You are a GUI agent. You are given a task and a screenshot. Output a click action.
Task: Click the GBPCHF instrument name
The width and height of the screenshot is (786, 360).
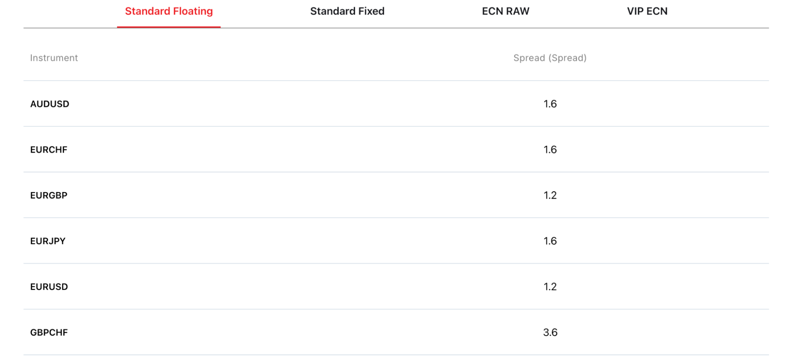pyautogui.click(x=49, y=333)
